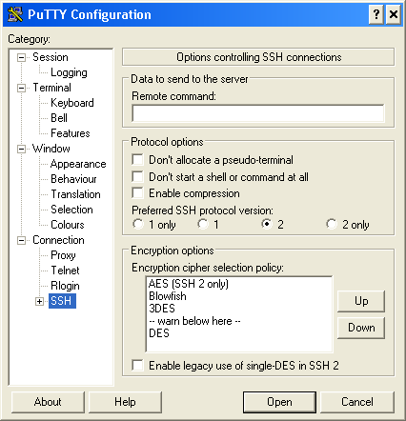
Task: Click the question mark help button in title bar
Action: click(376, 14)
